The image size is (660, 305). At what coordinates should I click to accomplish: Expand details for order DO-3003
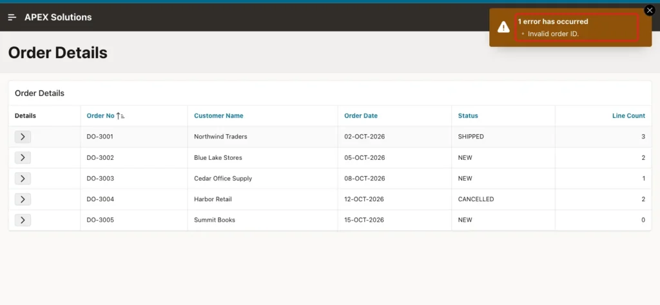pos(23,179)
